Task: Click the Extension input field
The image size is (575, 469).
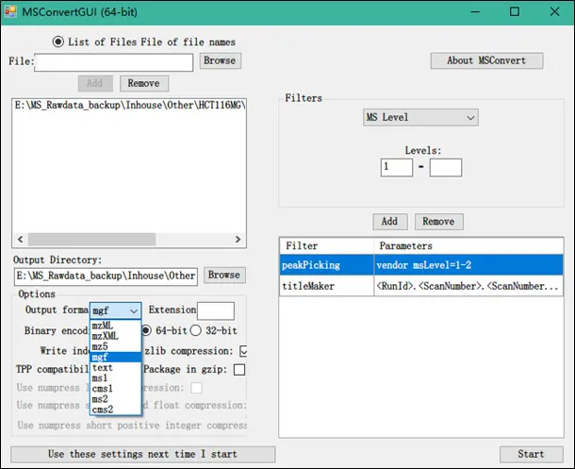Action: tap(216, 311)
